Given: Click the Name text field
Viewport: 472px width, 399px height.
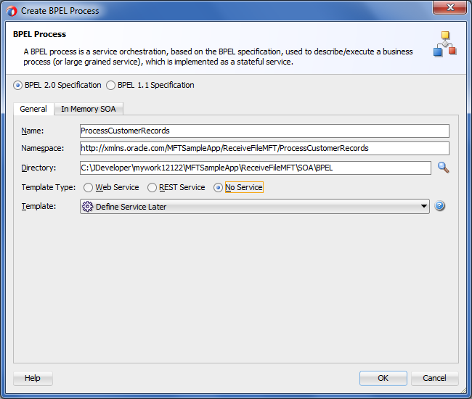Looking at the screenshot, I should pos(264,131).
